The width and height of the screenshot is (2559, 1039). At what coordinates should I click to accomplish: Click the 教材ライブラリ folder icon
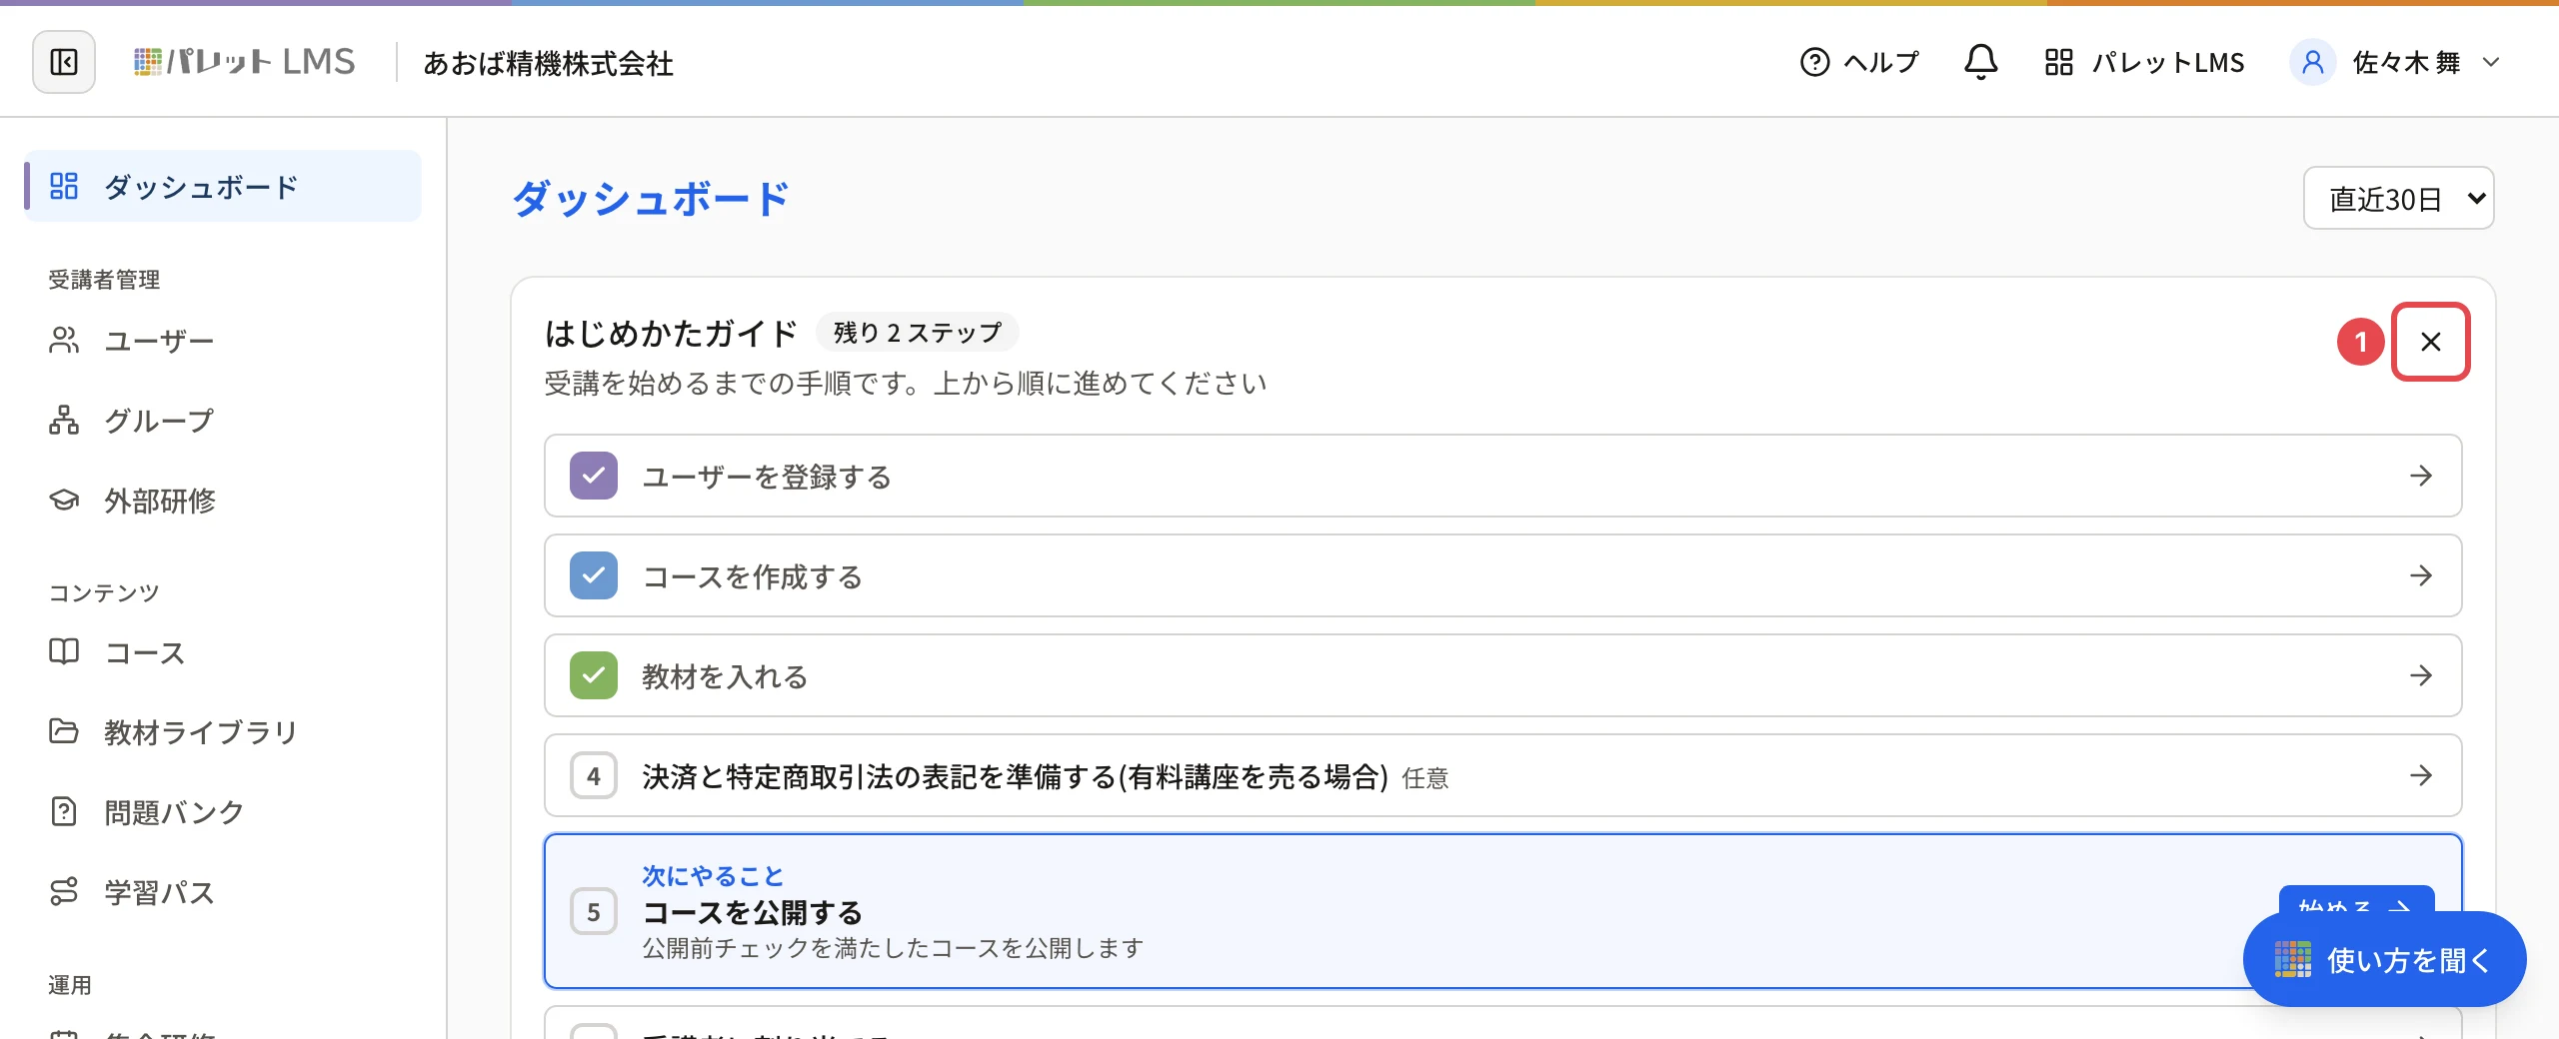coord(64,731)
